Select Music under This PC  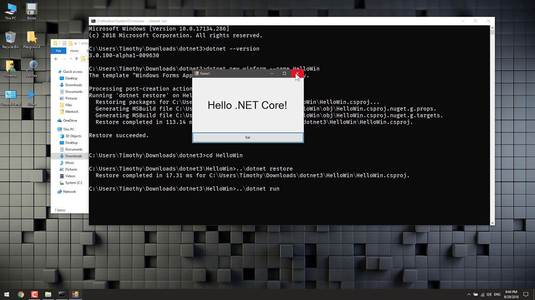pyautogui.click(x=67, y=162)
